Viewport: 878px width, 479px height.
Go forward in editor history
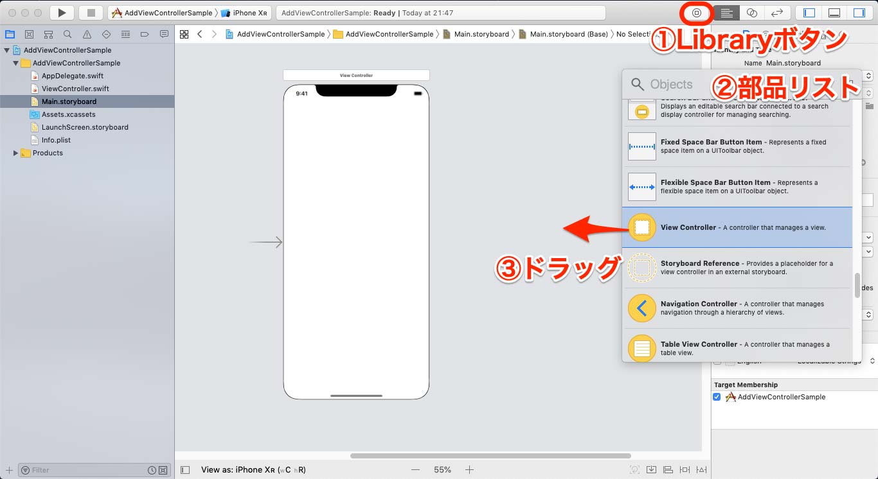[x=214, y=34]
